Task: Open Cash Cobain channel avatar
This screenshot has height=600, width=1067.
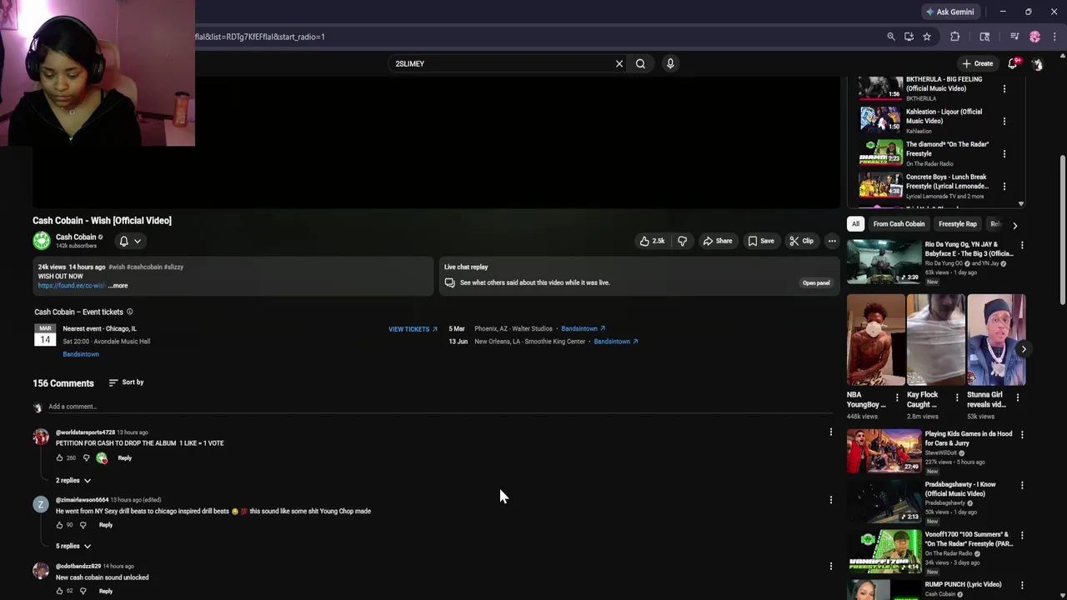Action: coord(42,241)
